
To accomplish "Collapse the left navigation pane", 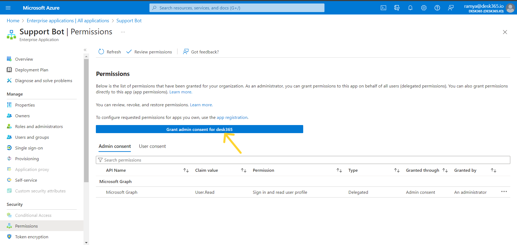I will click(85, 50).
